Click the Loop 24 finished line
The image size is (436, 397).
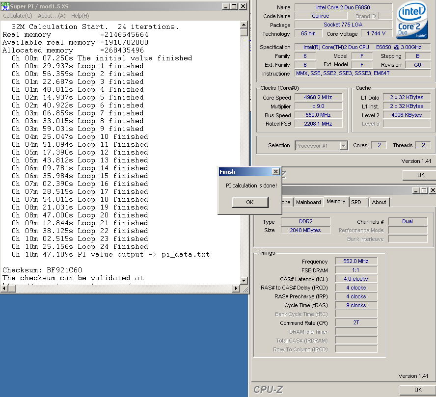click(x=80, y=247)
